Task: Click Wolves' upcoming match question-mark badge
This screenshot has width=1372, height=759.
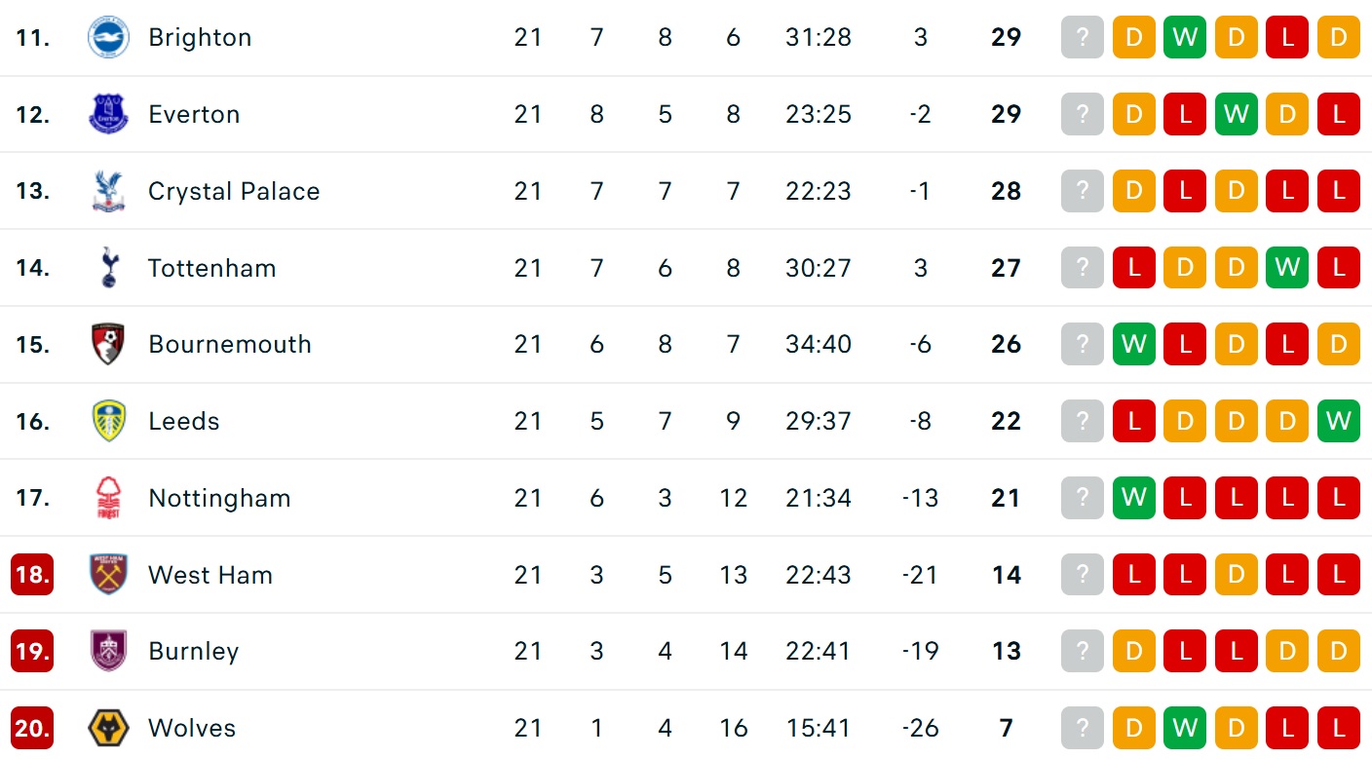Action: pyautogui.click(x=1082, y=728)
